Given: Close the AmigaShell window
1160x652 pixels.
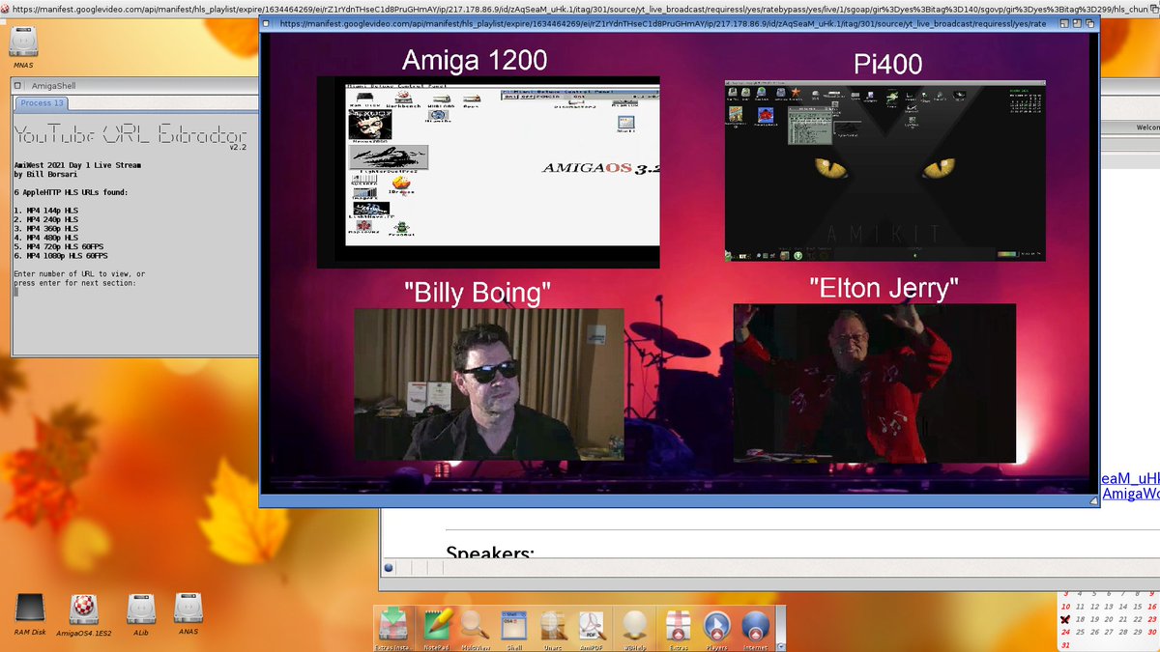Looking at the screenshot, I should tap(18, 86).
